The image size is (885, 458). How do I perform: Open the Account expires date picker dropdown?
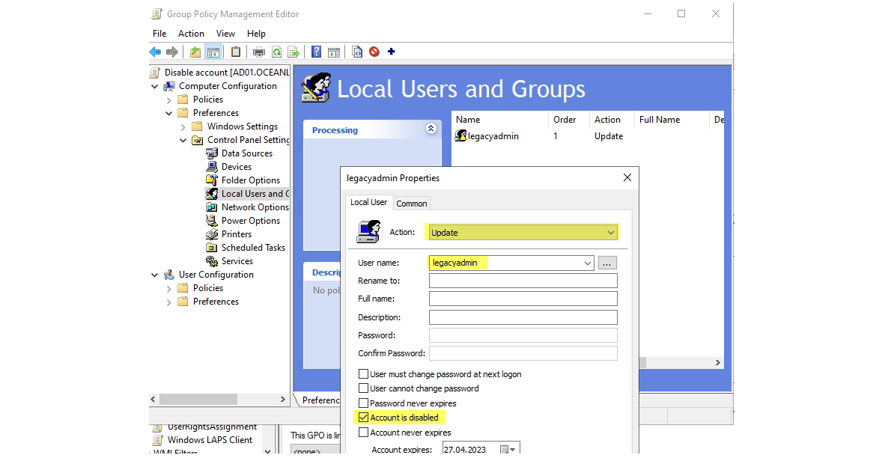coord(512,450)
